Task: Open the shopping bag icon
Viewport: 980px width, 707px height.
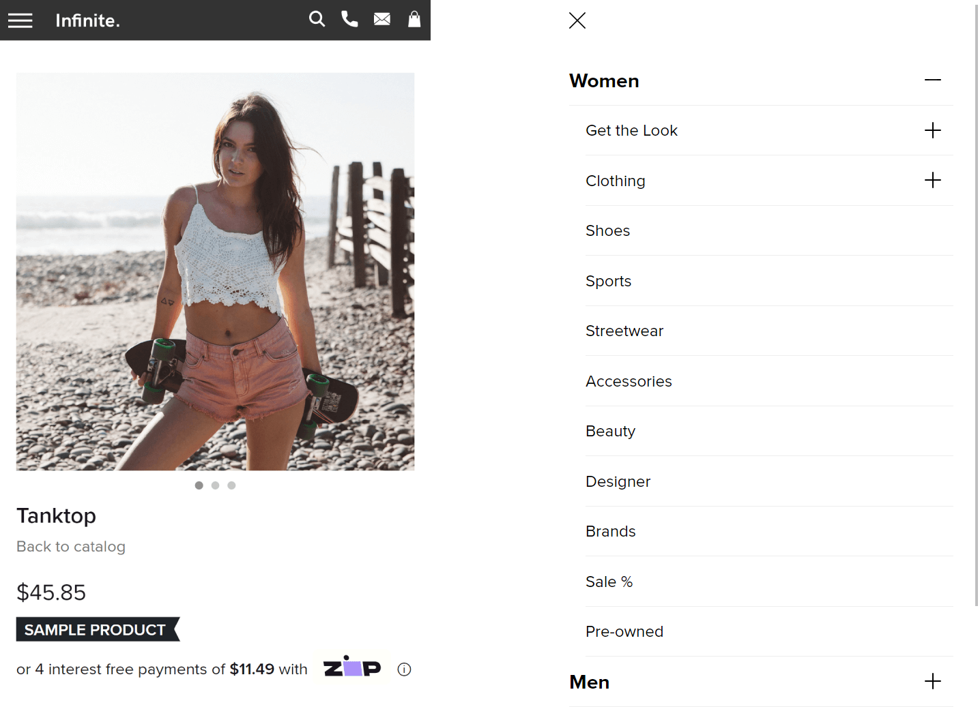Action: pyautogui.click(x=414, y=19)
